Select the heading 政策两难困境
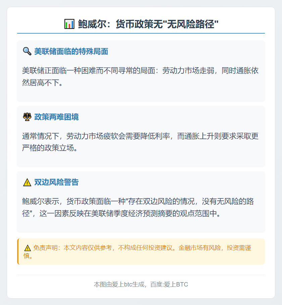Viewport: 282px width, 305px height. (x=56, y=117)
